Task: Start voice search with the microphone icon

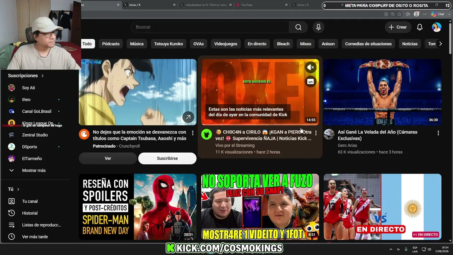Action: 319,27
